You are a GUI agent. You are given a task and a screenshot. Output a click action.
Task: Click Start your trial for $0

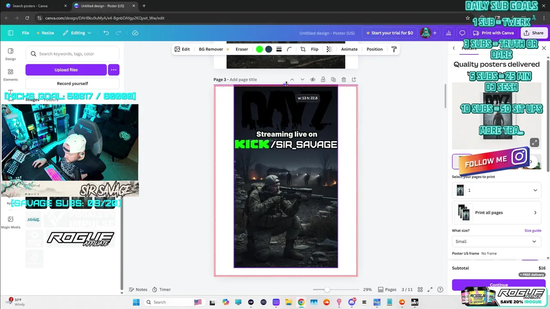pos(389,33)
